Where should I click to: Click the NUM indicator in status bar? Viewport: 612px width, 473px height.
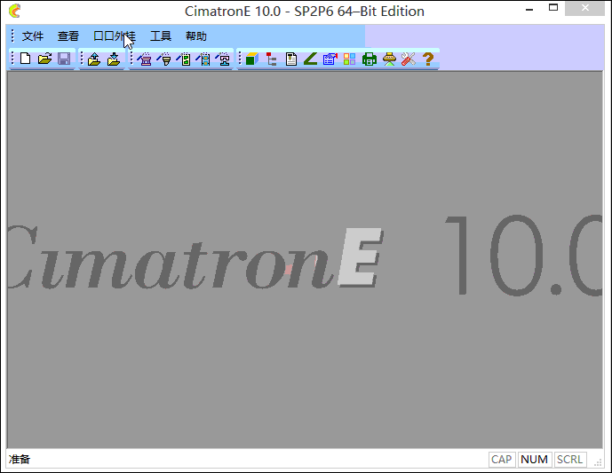(534, 460)
